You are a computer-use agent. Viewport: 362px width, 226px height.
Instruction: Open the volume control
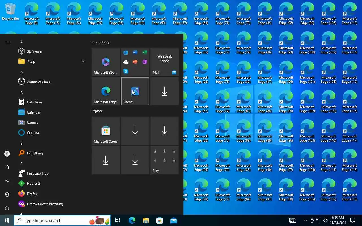coord(325,220)
